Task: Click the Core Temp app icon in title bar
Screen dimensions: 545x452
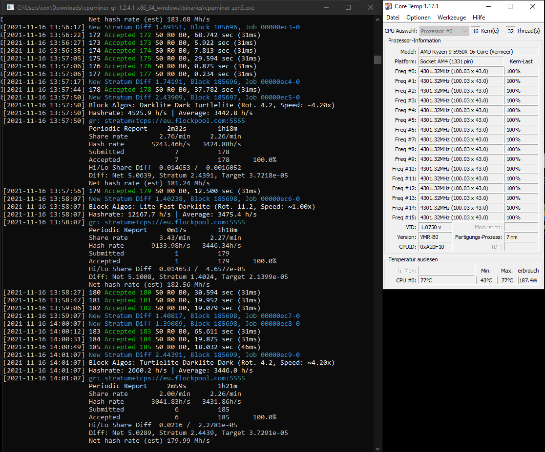Action: click(x=388, y=6)
